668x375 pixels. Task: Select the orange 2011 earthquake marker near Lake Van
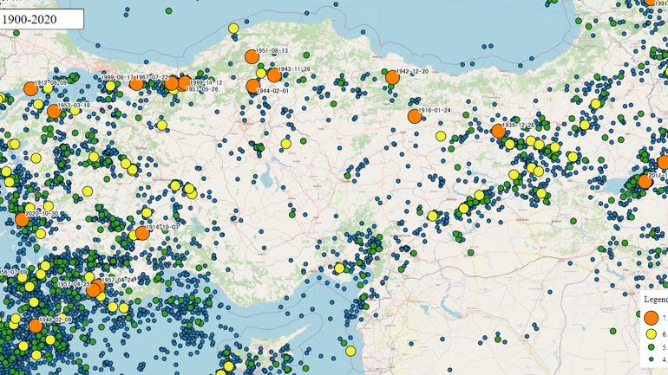click(x=645, y=182)
